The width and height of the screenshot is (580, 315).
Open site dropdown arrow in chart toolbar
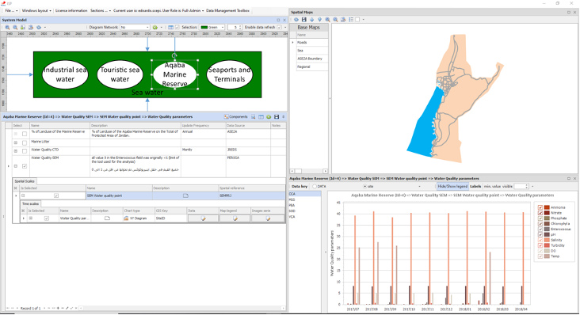pyautogui.click(x=419, y=187)
